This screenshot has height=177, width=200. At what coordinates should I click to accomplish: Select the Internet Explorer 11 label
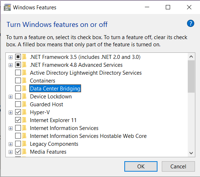[x=53, y=120]
